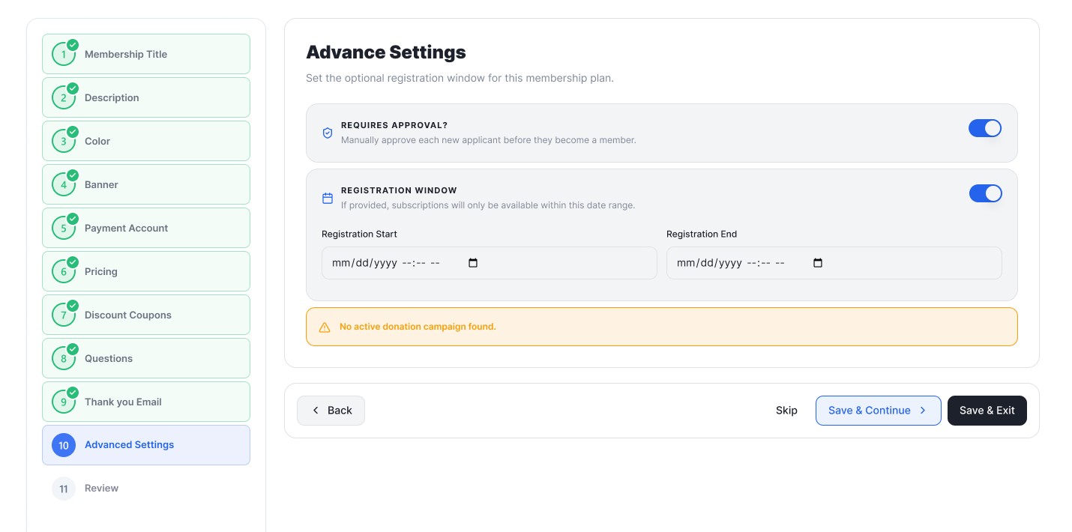This screenshot has height=532, width=1072.
Task: Click the step 6 circle badge
Action: click(64, 271)
